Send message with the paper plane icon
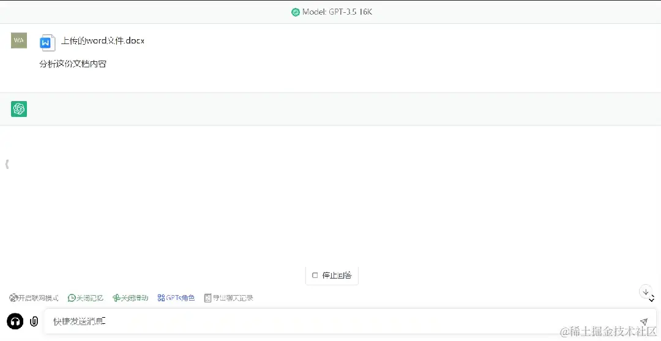This screenshot has width=661, height=341. click(x=644, y=322)
